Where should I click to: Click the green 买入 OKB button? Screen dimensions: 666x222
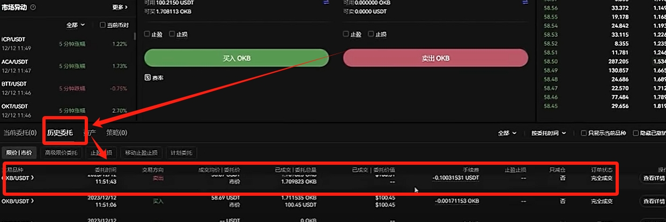pyautogui.click(x=236, y=58)
